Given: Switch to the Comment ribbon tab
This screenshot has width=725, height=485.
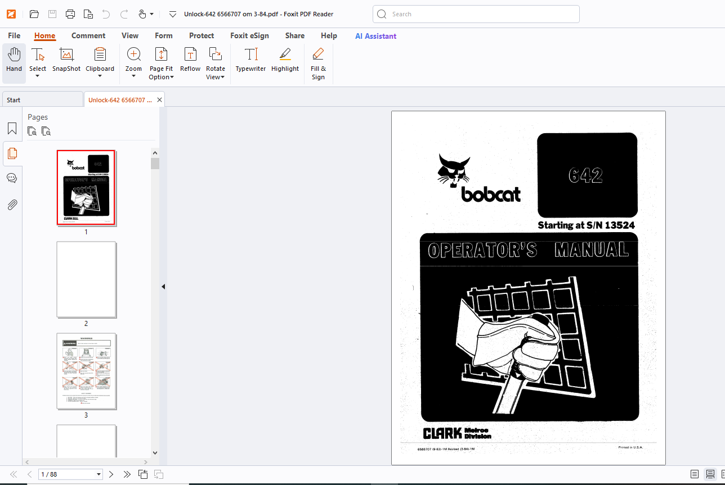Looking at the screenshot, I should (x=88, y=35).
